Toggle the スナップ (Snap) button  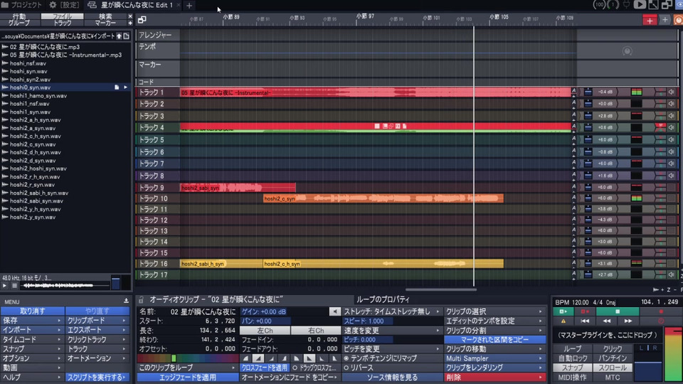point(573,368)
